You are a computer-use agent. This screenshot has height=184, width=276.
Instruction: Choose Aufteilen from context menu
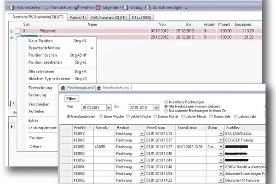pos(36,112)
